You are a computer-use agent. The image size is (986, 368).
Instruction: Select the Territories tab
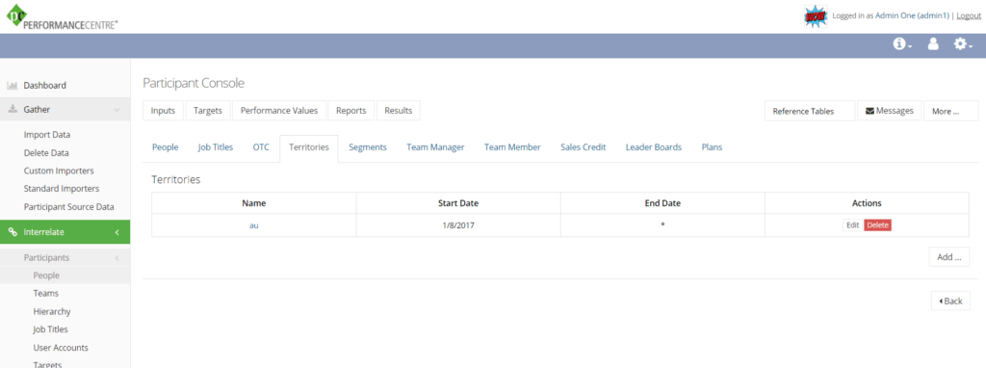coord(309,147)
